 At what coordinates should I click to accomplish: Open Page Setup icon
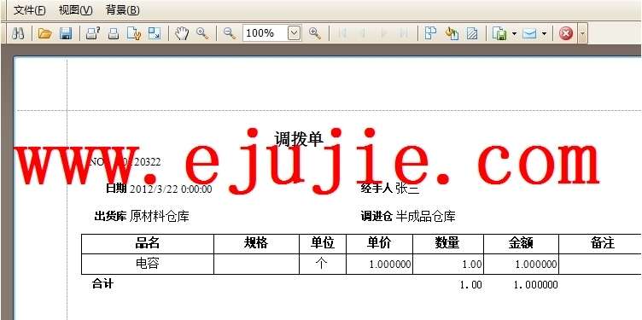[134, 33]
